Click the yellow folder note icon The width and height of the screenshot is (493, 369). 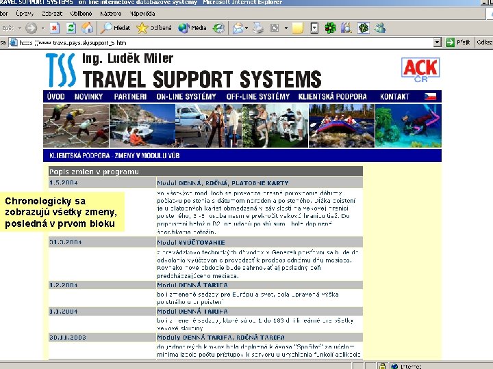(x=297, y=28)
